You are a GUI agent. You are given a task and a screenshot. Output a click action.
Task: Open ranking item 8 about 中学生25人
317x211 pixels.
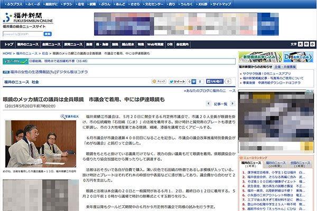pyautogui.click(x=276, y=204)
